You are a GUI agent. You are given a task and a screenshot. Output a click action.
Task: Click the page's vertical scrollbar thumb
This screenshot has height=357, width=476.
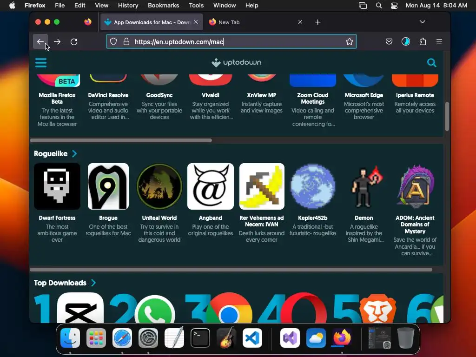(447, 117)
